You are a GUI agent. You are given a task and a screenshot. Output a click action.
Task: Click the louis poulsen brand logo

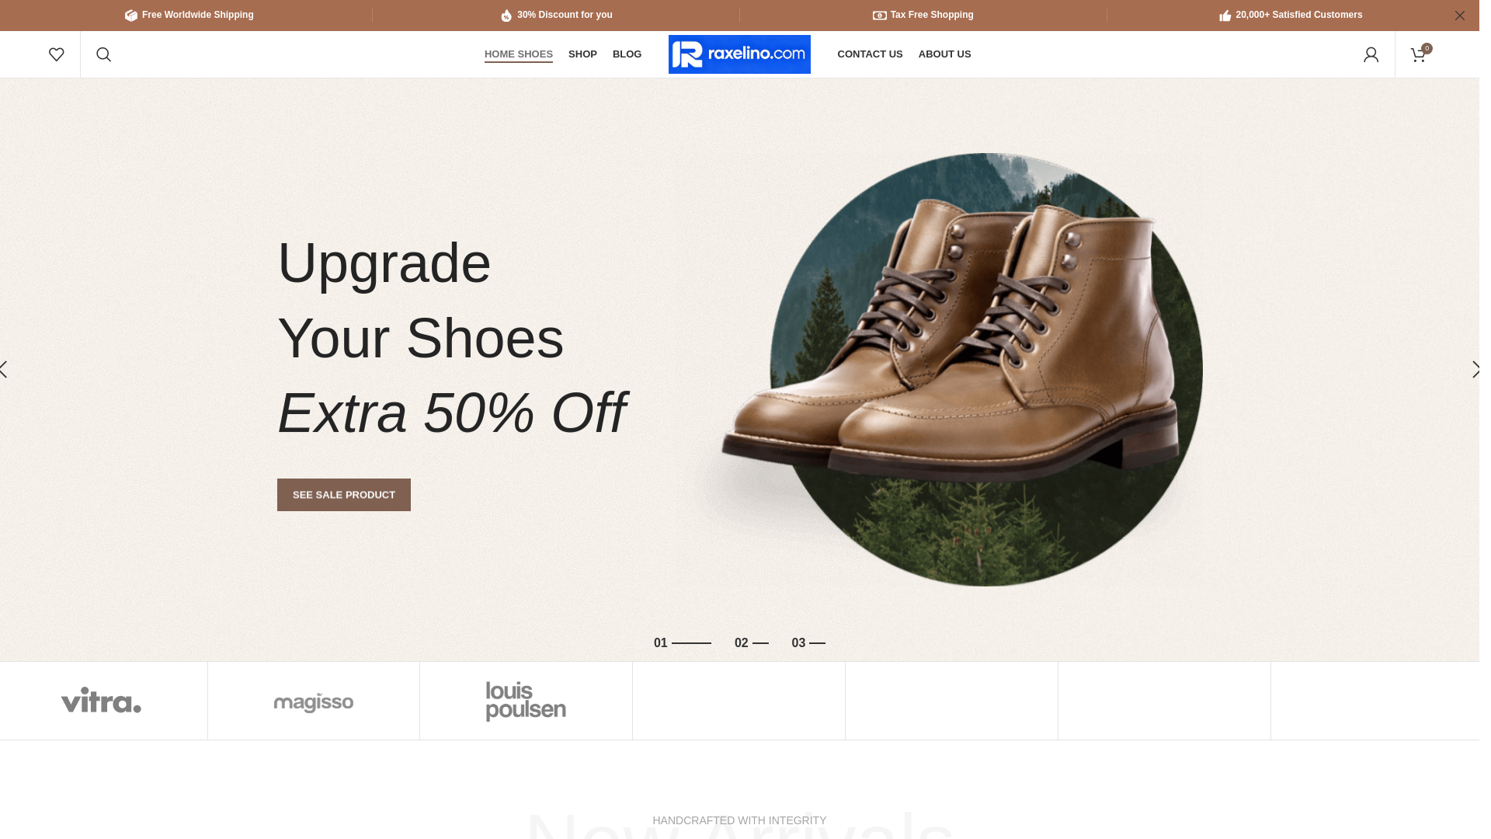click(x=526, y=701)
